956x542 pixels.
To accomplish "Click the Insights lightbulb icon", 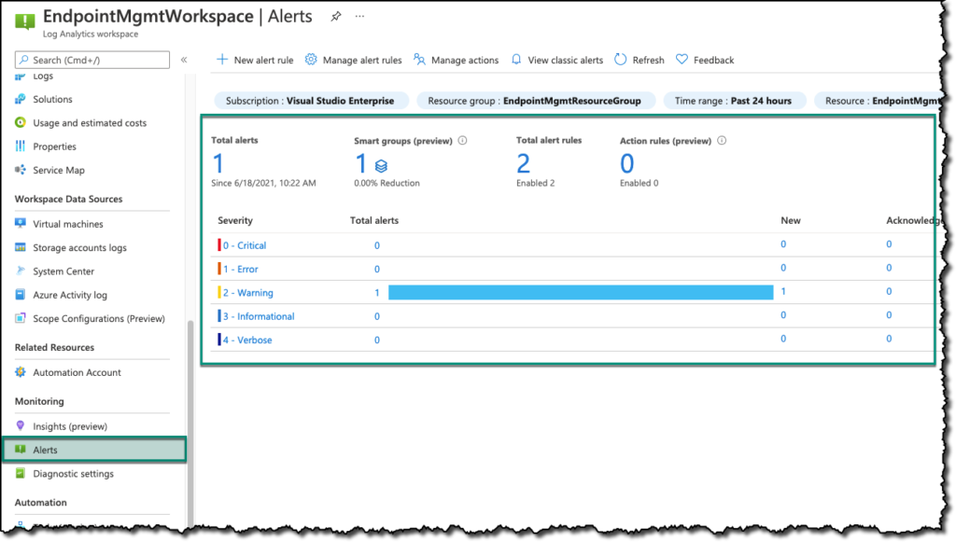I will click(x=21, y=425).
